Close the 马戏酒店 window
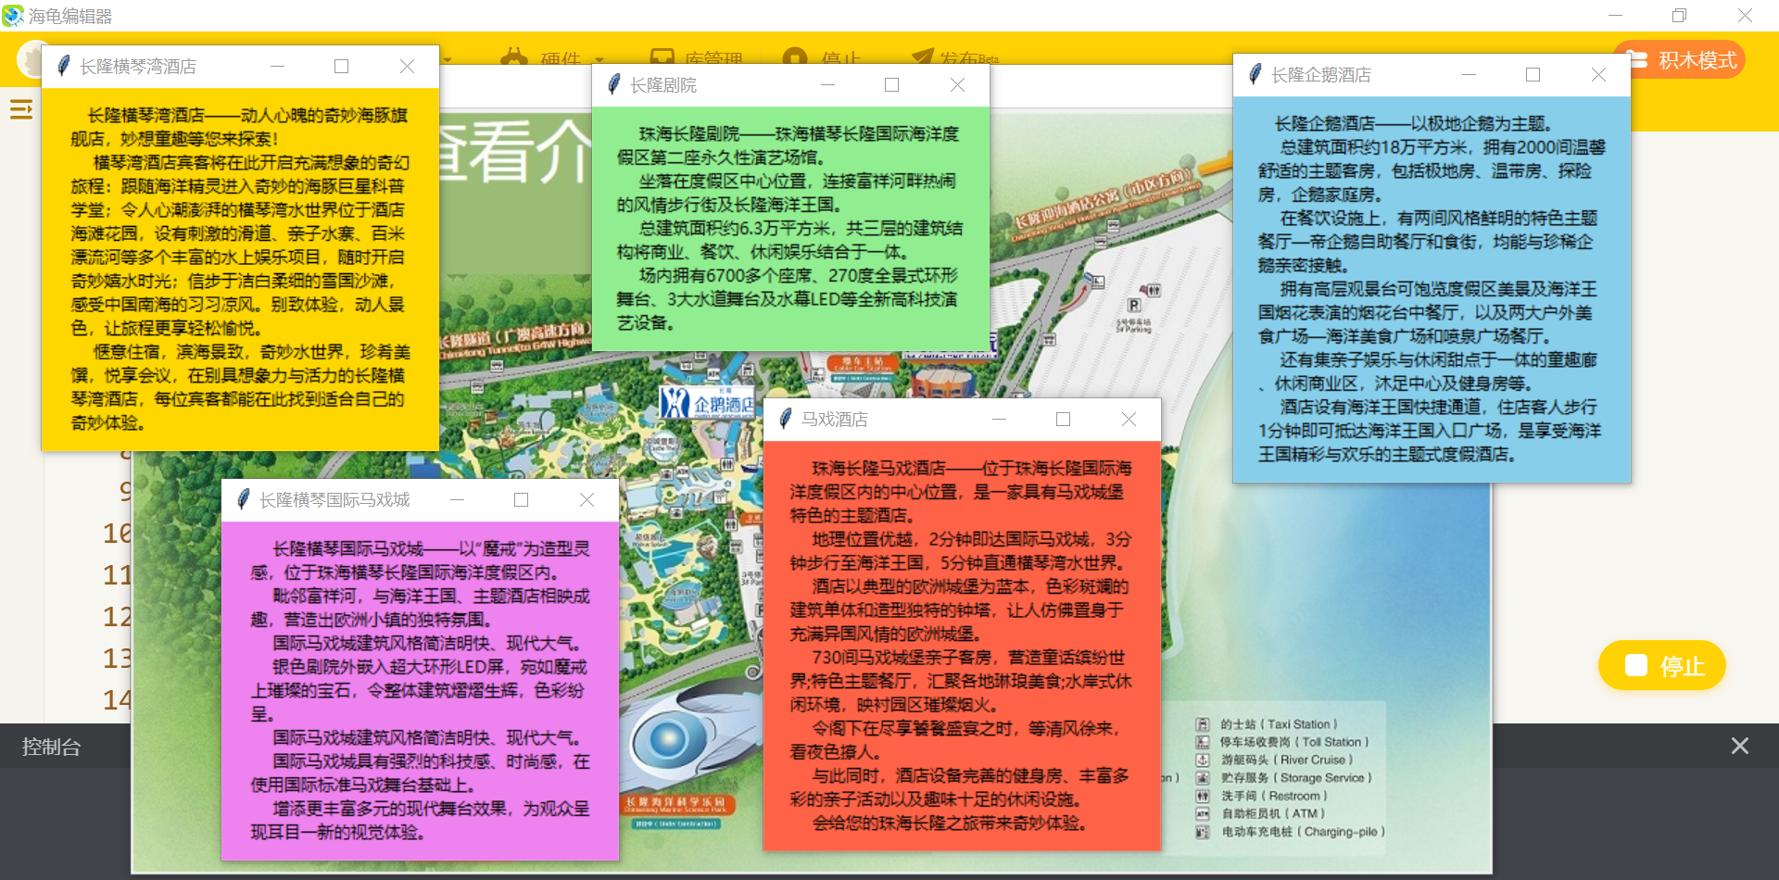Screen dimensions: 1779x880 (1129, 420)
